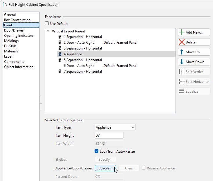Uncheck Lock from Auto-Resize
Screen dimensions: 213x181
[97, 151]
